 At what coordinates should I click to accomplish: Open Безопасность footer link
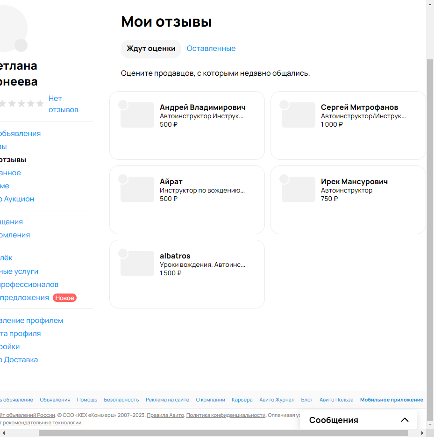pyautogui.click(x=121, y=400)
